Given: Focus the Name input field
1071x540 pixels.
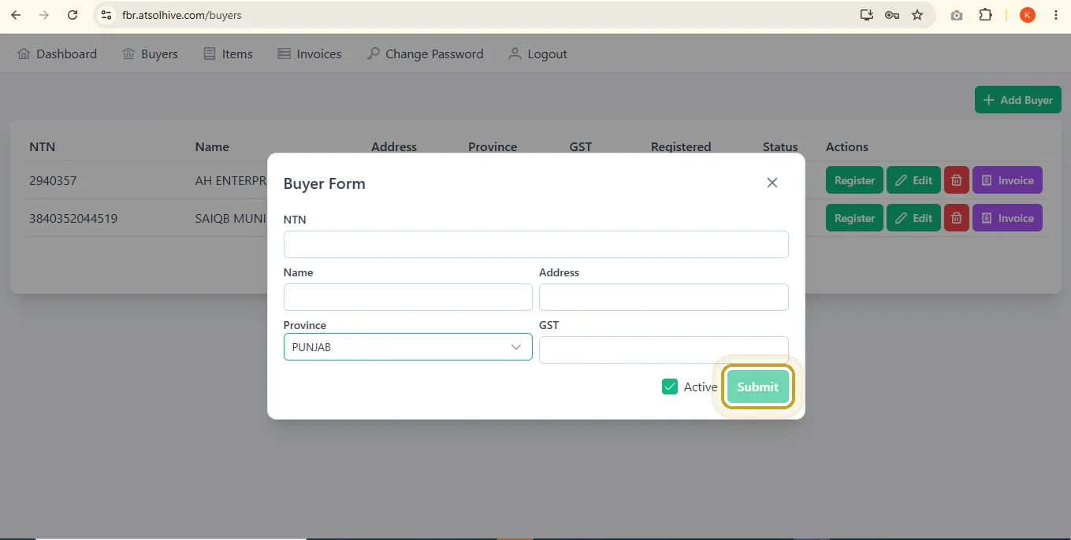Looking at the screenshot, I should point(407,297).
